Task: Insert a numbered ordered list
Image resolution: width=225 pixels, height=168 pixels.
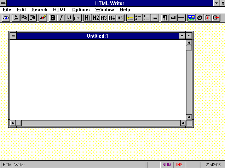Action: coord(147,18)
